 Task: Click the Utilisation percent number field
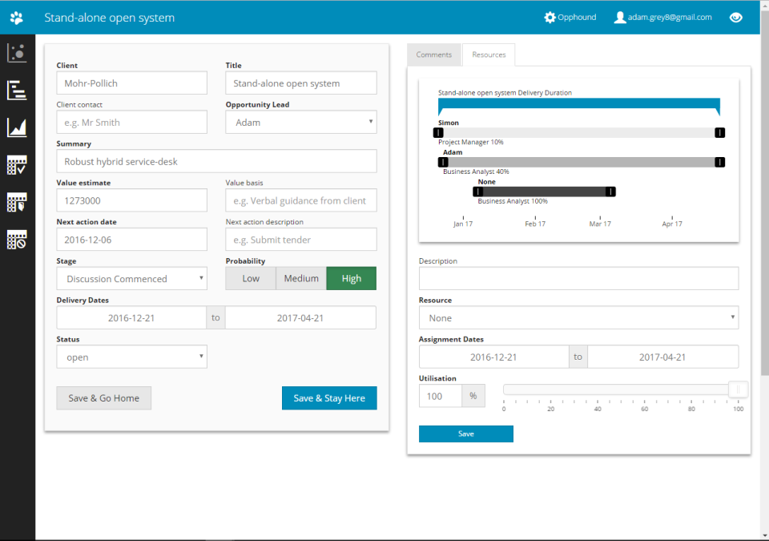pyautogui.click(x=441, y=396)
